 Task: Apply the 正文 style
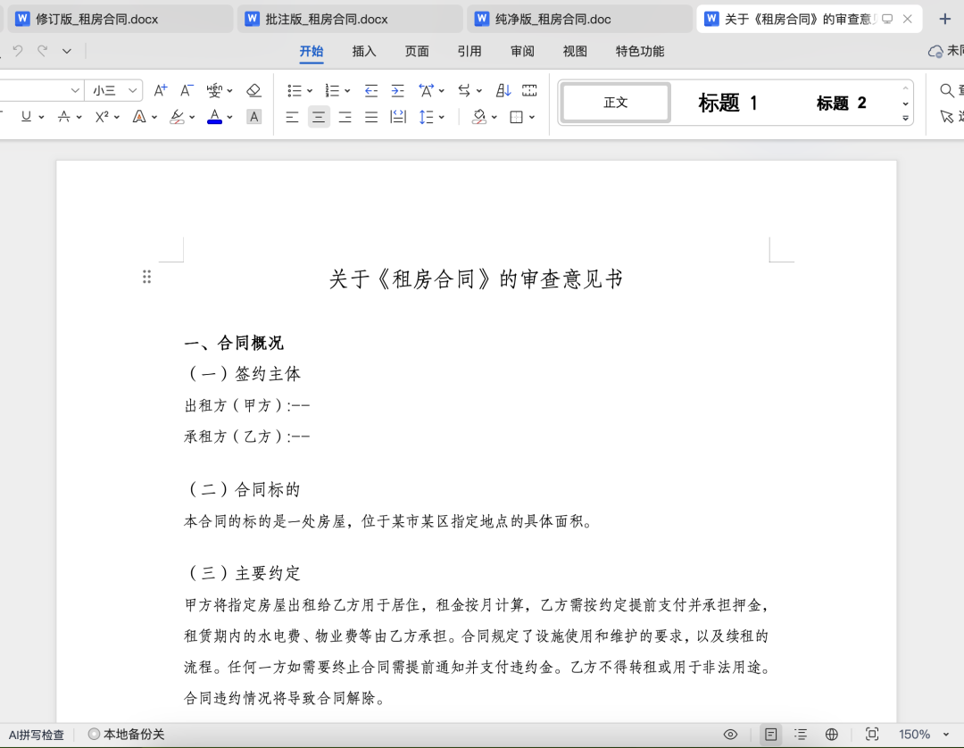point(615,103)
